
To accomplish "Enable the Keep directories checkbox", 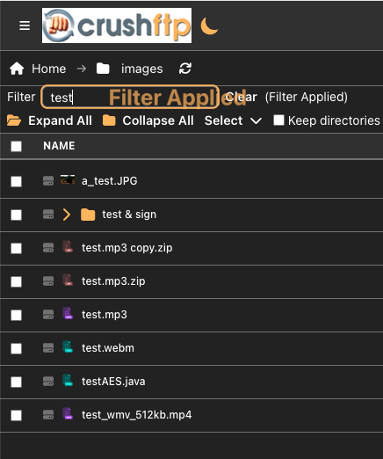I will click(x=278, y=120).
